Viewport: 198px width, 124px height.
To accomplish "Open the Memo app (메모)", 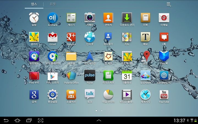I will [145, 37].
